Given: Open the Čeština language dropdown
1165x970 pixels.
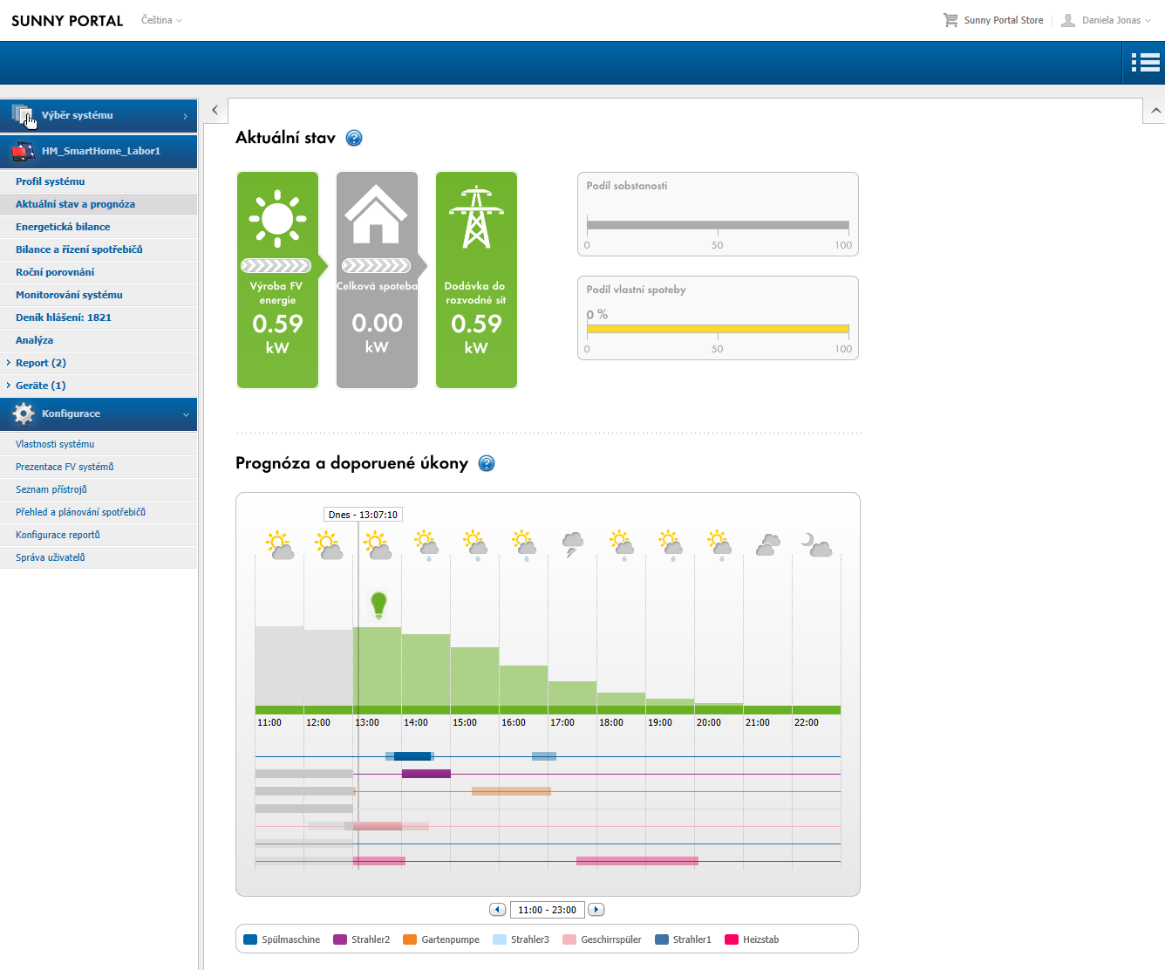Looking at the screenshot, I should click(x=161, y=20).
